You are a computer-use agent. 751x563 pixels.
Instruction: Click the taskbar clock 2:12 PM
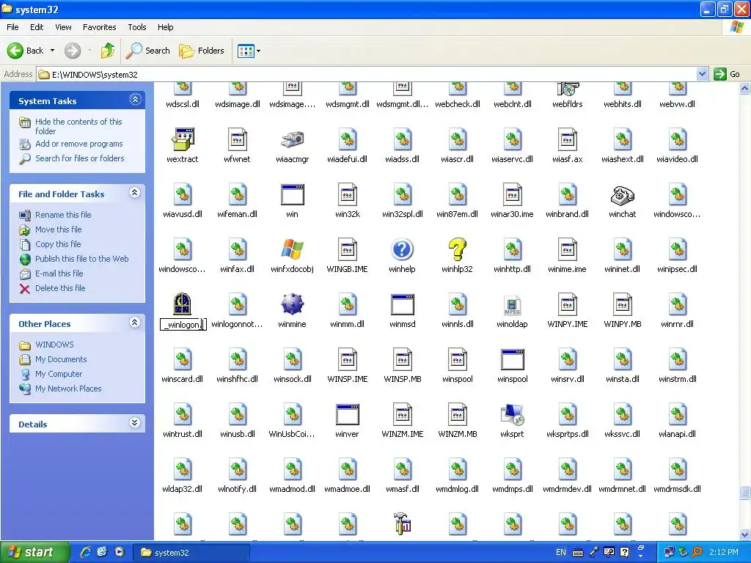[x=724, y=553]
